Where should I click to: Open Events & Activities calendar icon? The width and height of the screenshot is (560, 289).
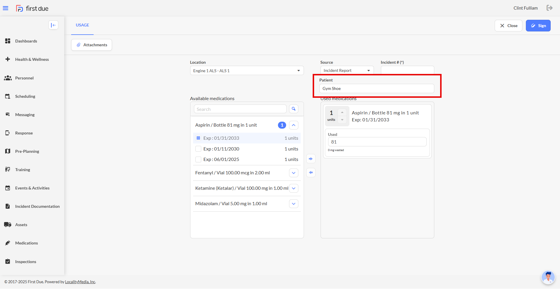click(x=8, y=188)
